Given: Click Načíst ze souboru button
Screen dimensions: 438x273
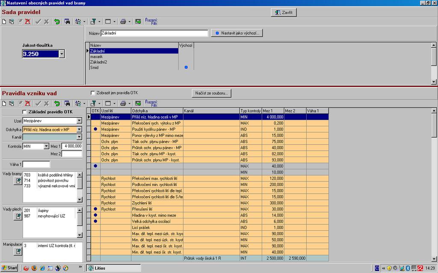Looking at the screenshot, I should 211,93.
